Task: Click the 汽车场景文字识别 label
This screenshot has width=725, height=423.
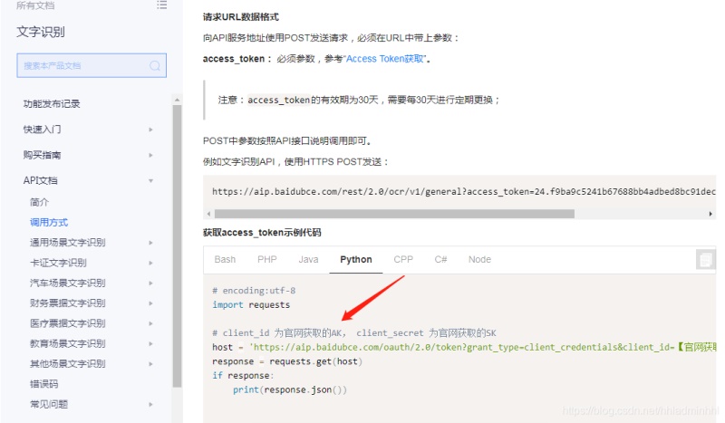Action: [x=68, y=283]
